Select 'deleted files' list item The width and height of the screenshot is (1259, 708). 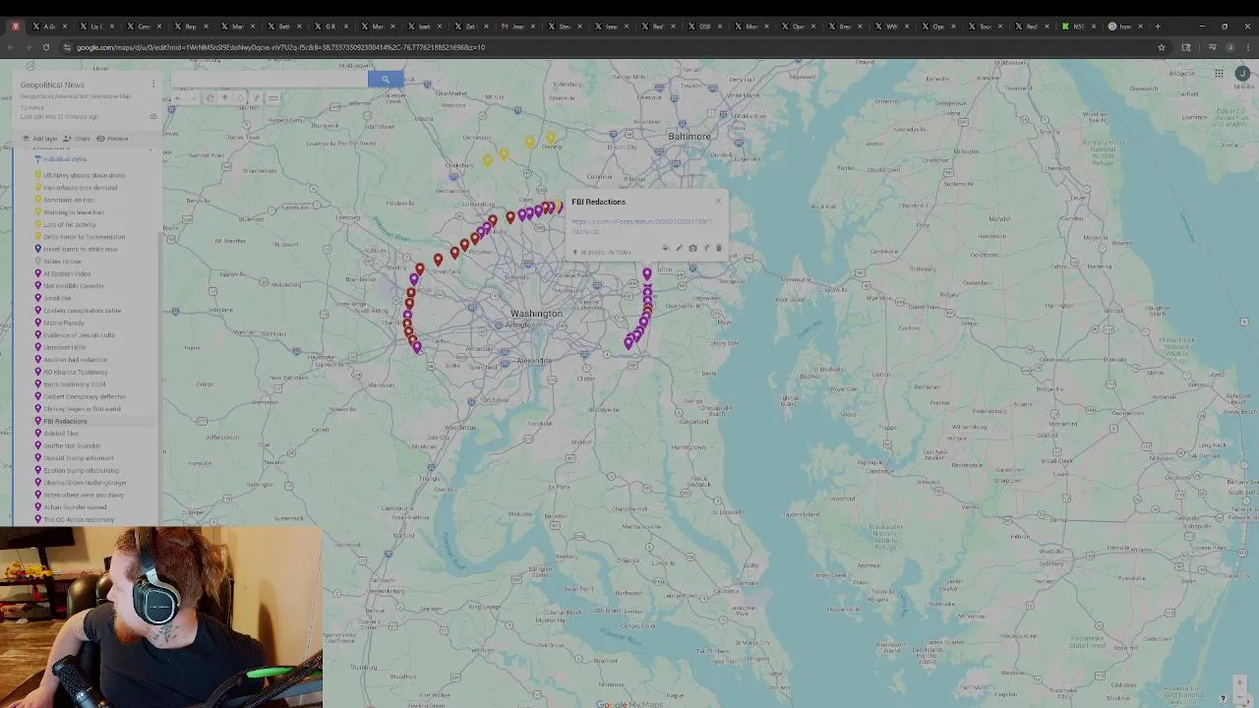click(61, 434)
